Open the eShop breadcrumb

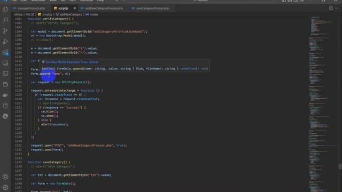18,14
